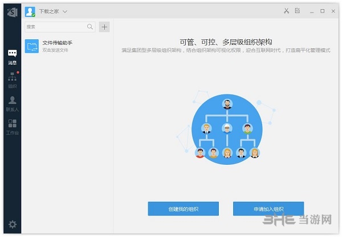Click the 创建我的组织 button

(x=183, y=209)
